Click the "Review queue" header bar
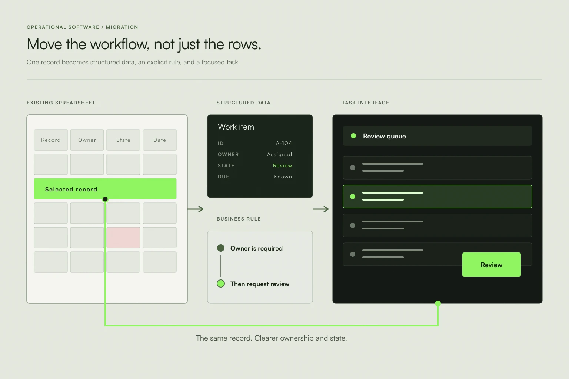The image size is (569, 379). point(437,136)
